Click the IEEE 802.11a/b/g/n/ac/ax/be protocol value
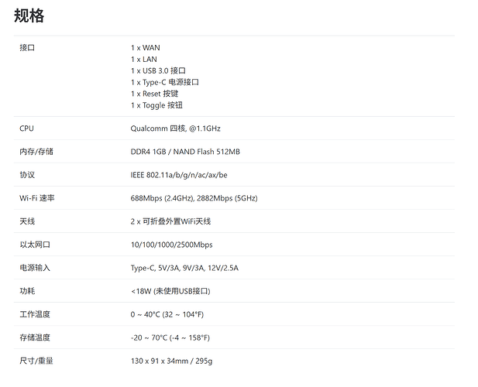Image resolution: width=478 pixels, height=387 pixels. tap(179, 175)
